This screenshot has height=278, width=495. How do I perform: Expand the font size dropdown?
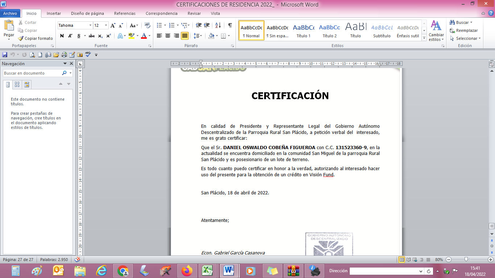(x=106, y=25)
